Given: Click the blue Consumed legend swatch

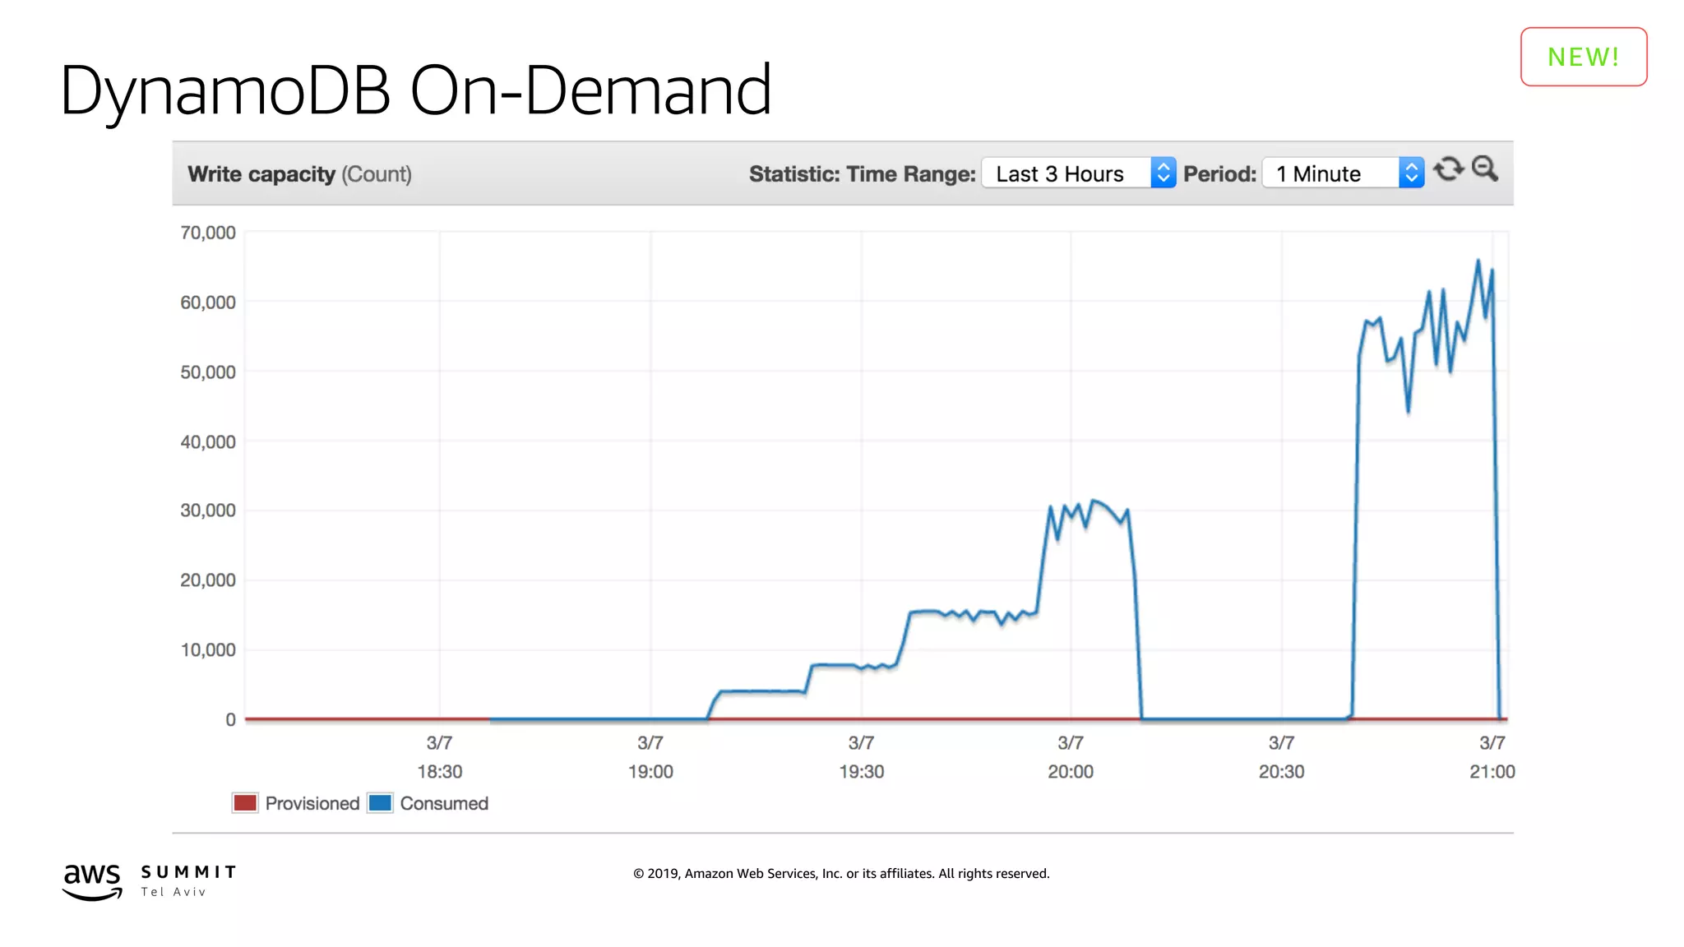Looking at the screenshot, I should click(380, 803).
